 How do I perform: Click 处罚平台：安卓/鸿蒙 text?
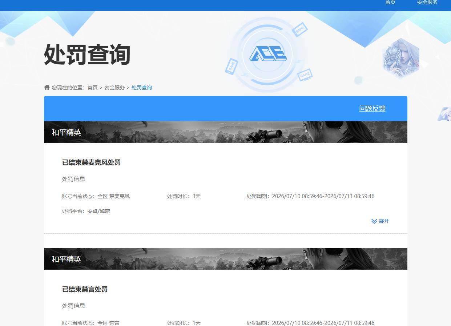point(86,211)
